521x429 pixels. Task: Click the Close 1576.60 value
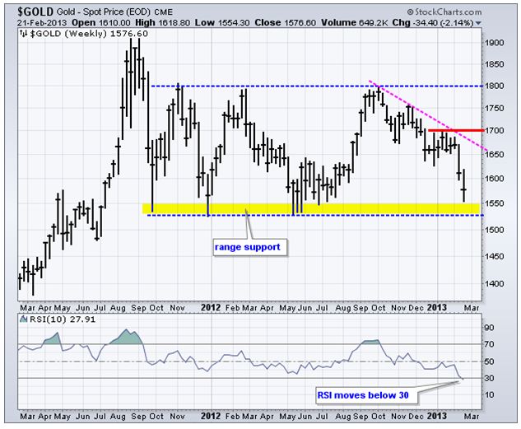click(286, 23)
